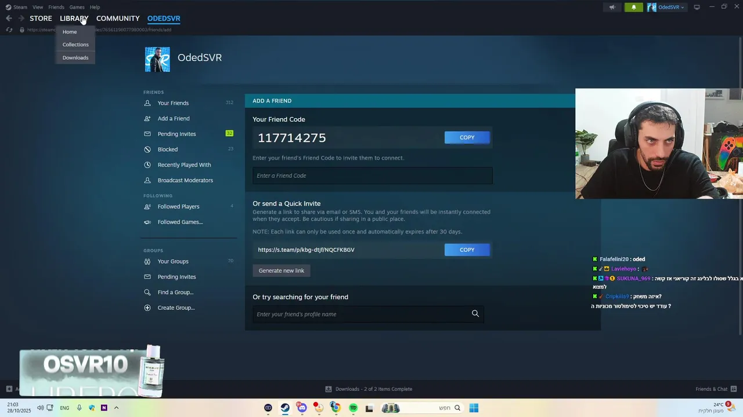Open Pending Invites under Groups
The width and height of the screenshot is (743, 417).
[176, 277]
